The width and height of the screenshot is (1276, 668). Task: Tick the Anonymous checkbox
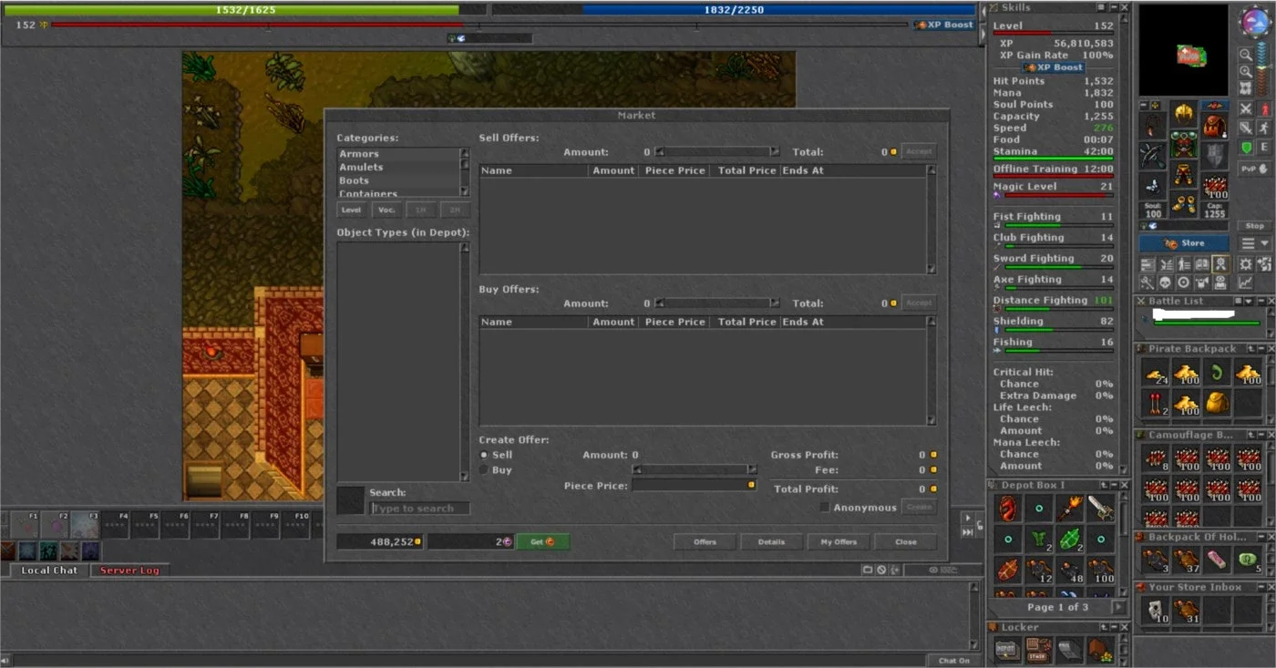825,508
